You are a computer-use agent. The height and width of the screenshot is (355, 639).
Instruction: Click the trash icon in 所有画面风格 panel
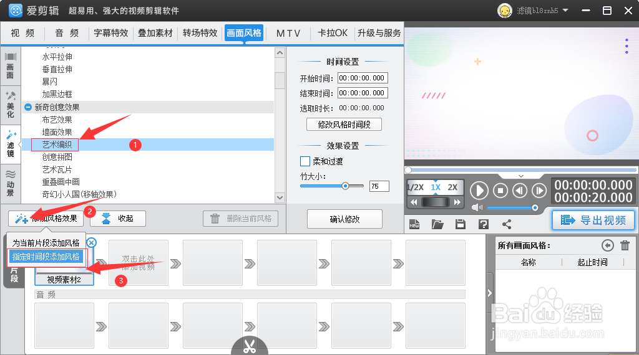(625, 245)
